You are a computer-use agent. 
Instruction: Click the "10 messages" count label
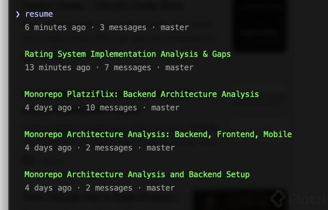[x=111, y=108]
